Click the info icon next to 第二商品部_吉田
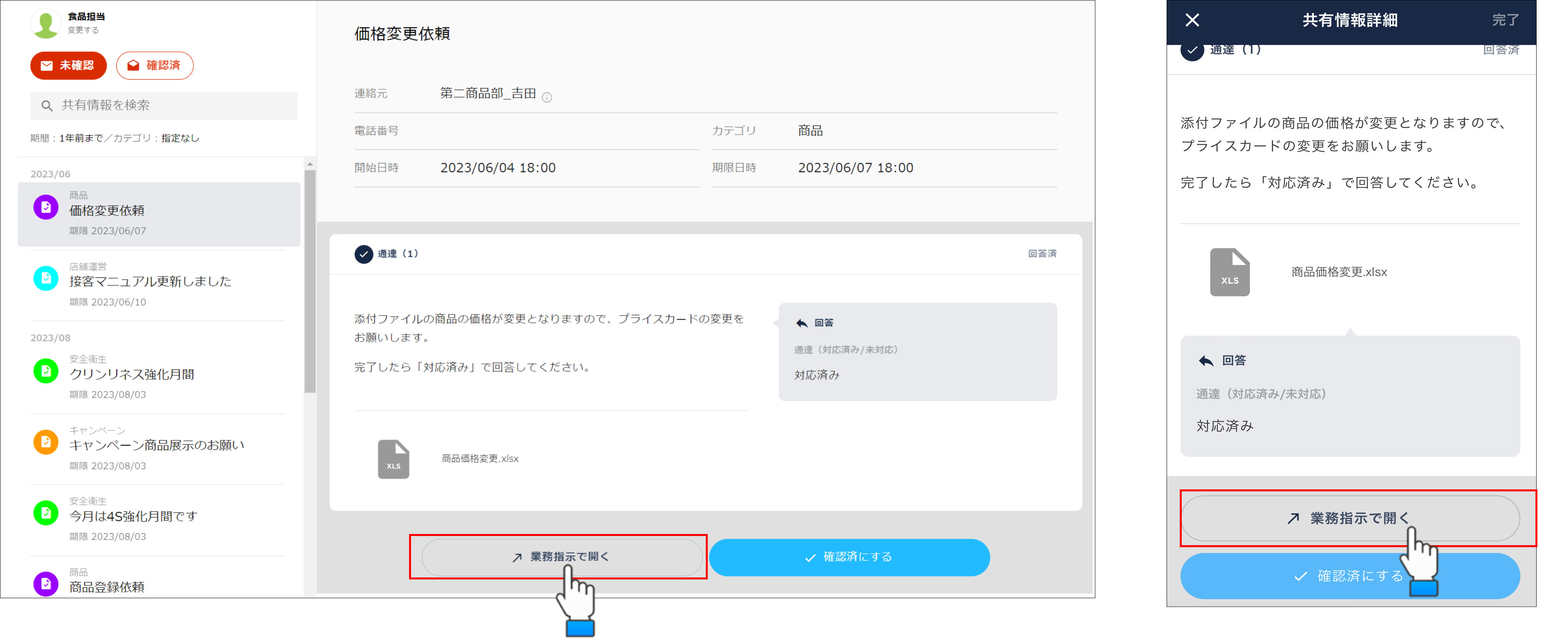 547,97
